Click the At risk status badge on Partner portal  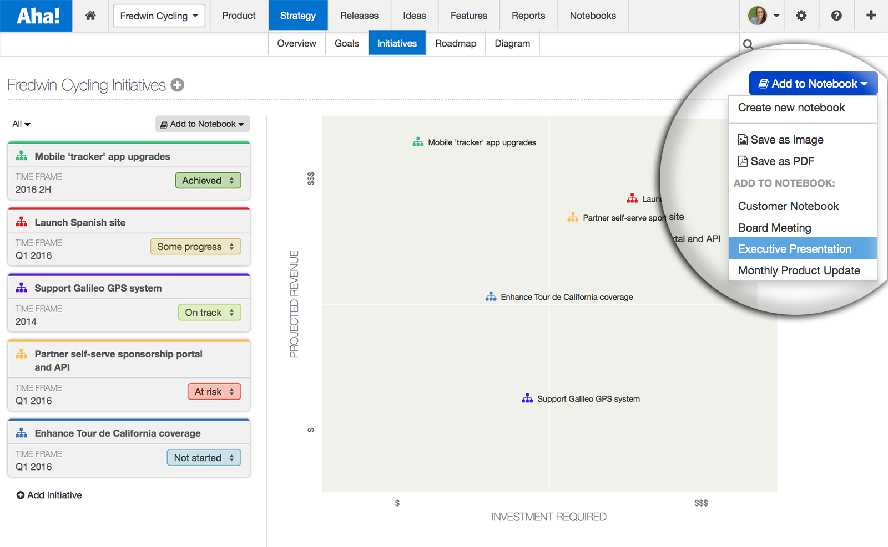[x=214, y=391]
